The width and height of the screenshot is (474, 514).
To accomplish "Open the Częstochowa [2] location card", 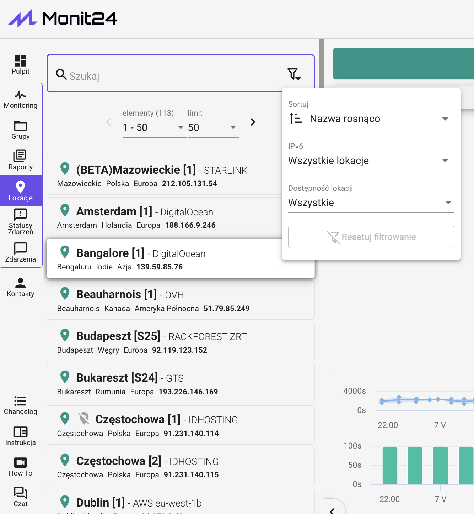I will (x=181, y=467).
